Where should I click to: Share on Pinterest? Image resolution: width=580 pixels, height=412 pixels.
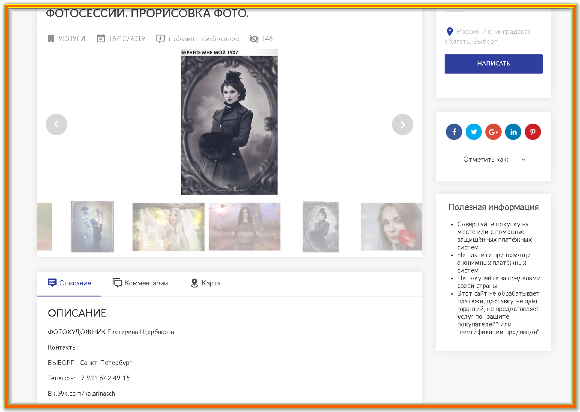(533, 132)
